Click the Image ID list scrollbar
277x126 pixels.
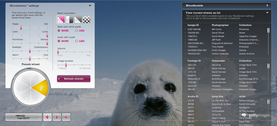point(268,41)
